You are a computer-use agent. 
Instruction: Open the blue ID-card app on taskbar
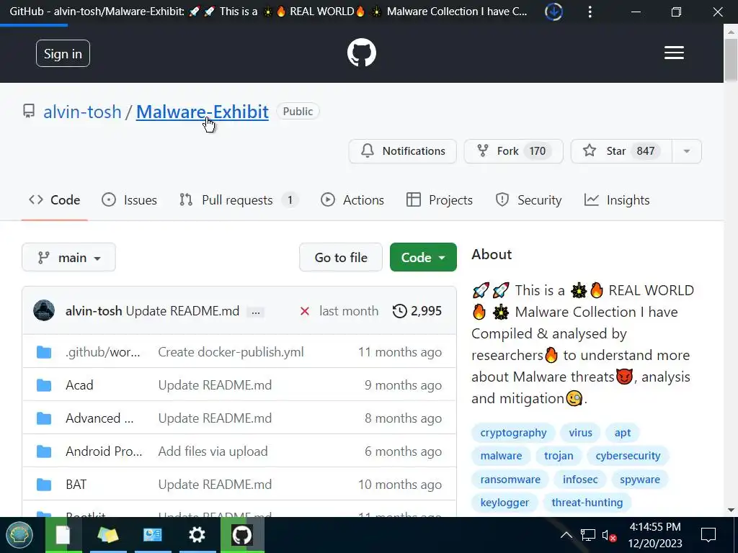[153, 535]
